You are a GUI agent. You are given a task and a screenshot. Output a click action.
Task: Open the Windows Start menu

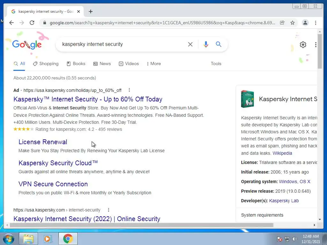(9, 239)
